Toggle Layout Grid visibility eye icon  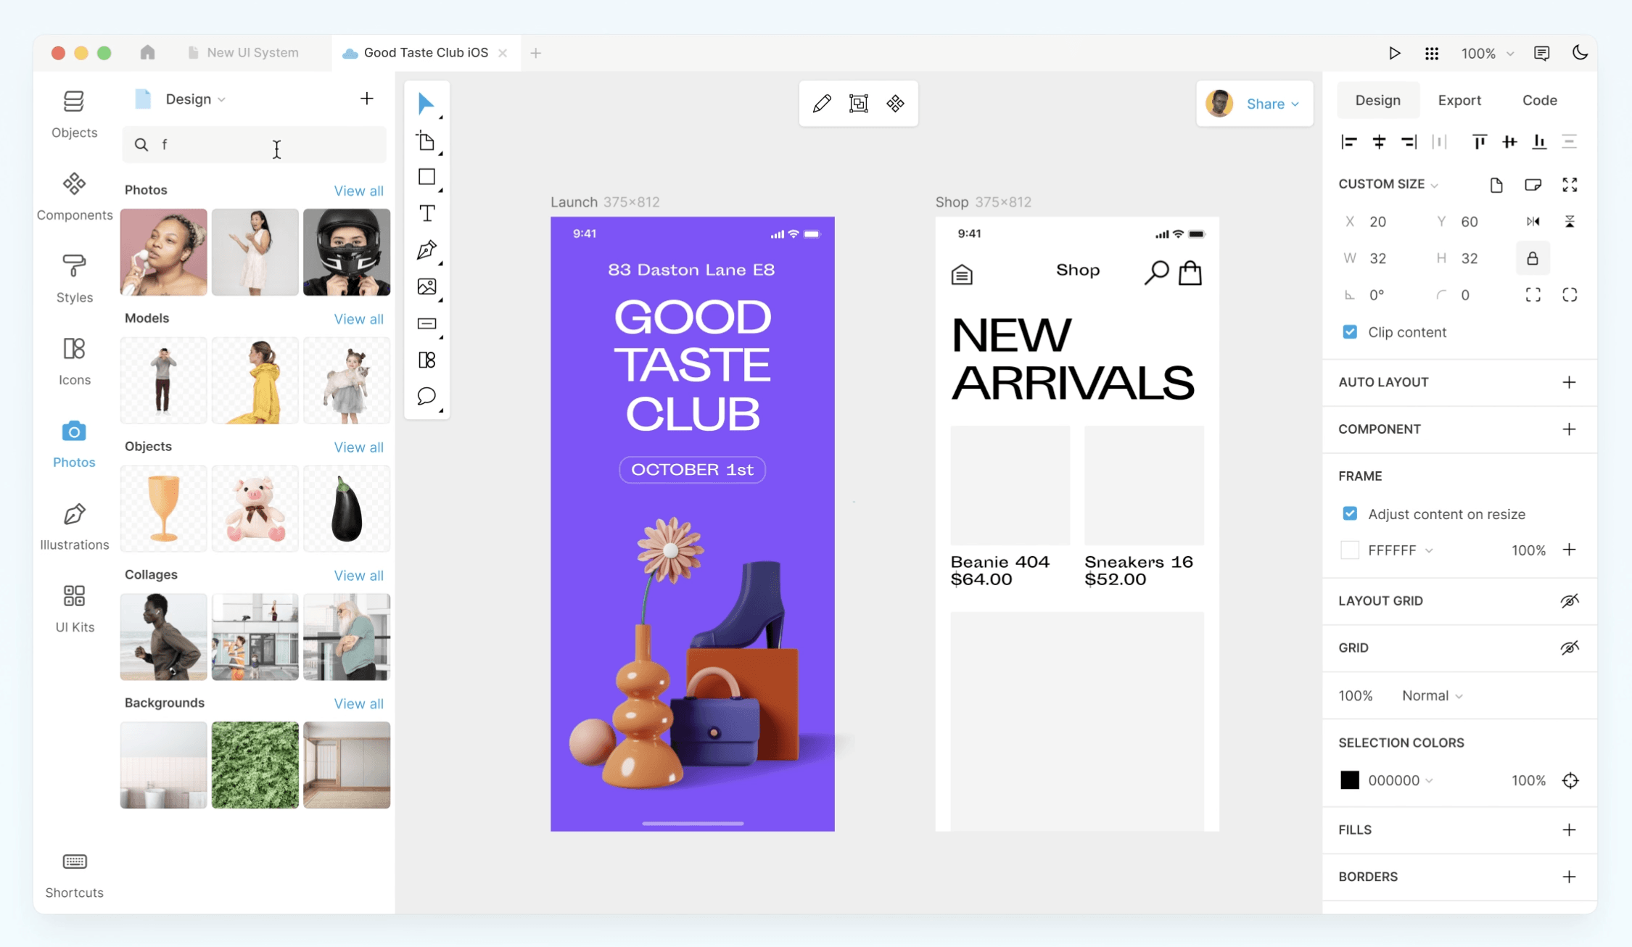coord(1569,600)
